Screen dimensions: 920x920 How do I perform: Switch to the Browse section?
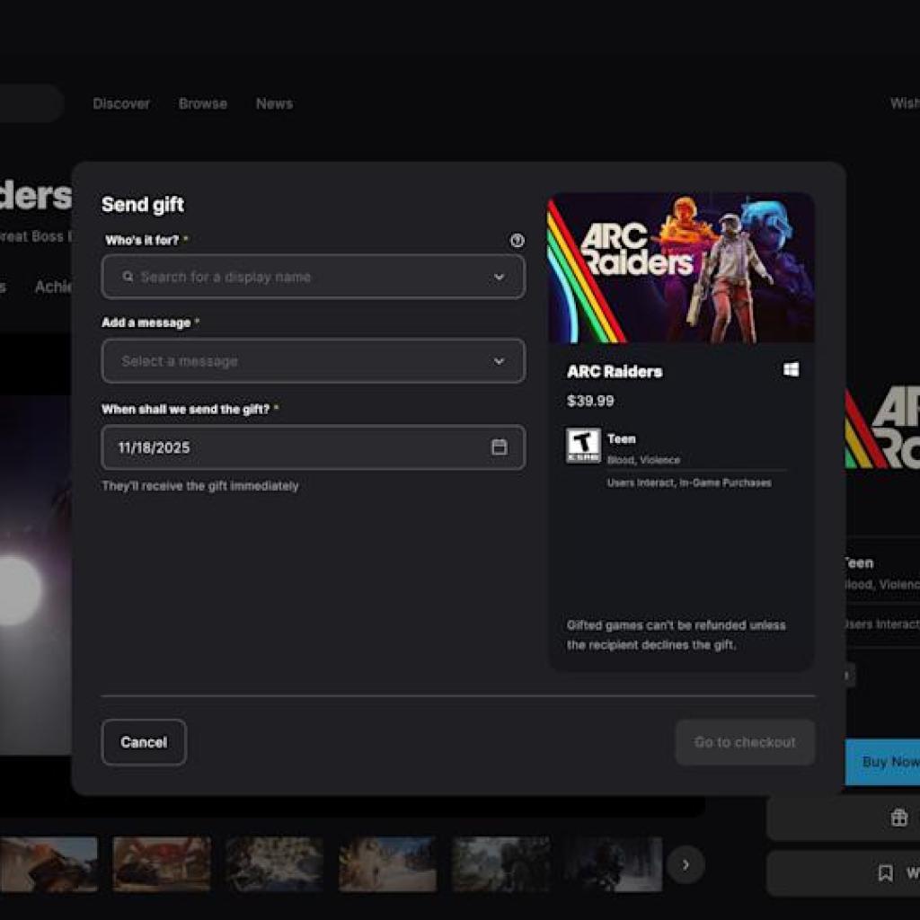(x=202, y=103)
